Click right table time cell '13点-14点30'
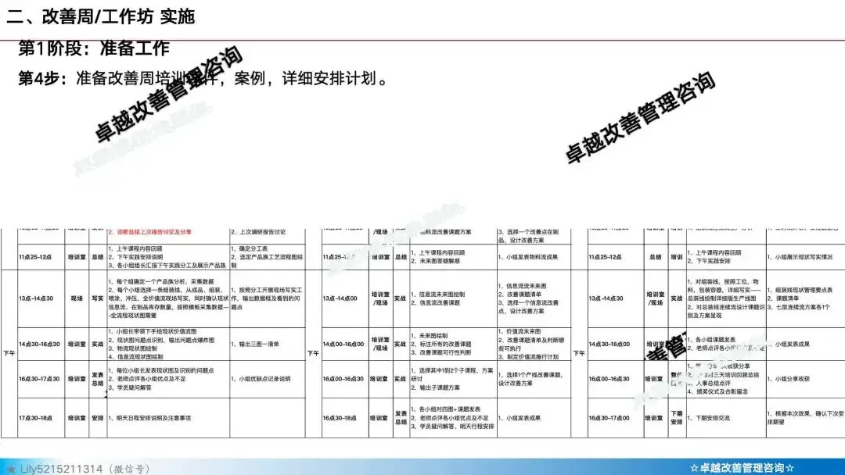 click(x=606, y=298)
